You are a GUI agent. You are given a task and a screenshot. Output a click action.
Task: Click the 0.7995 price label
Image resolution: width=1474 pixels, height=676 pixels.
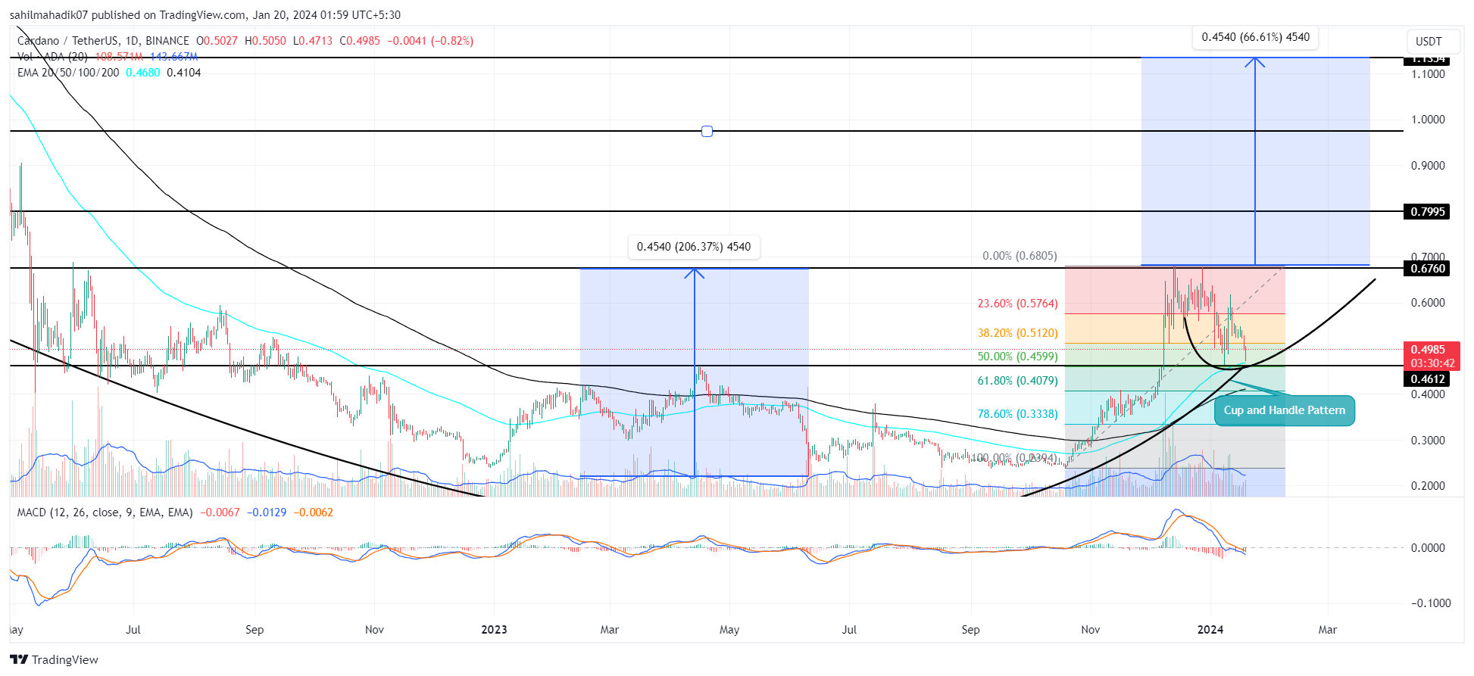click(x=1427, y=211)
